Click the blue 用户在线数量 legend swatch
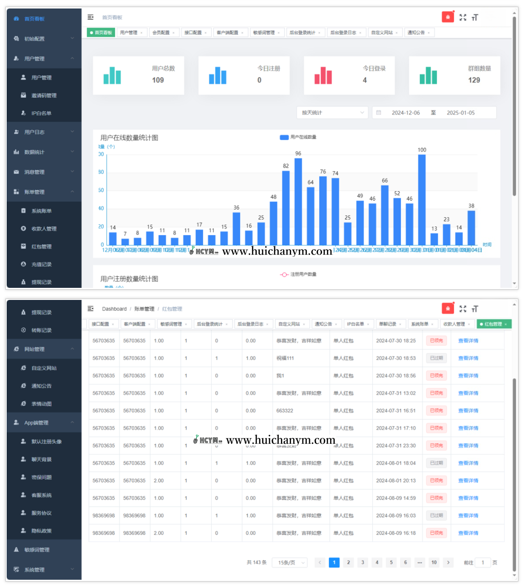This screenshot has width=522, height=586. (x=284, y=137)
